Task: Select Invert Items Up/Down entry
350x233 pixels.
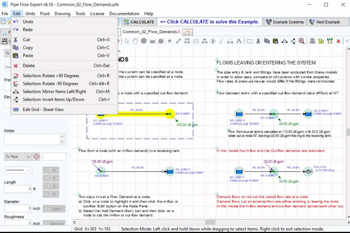Action: [x=64, y=100]
